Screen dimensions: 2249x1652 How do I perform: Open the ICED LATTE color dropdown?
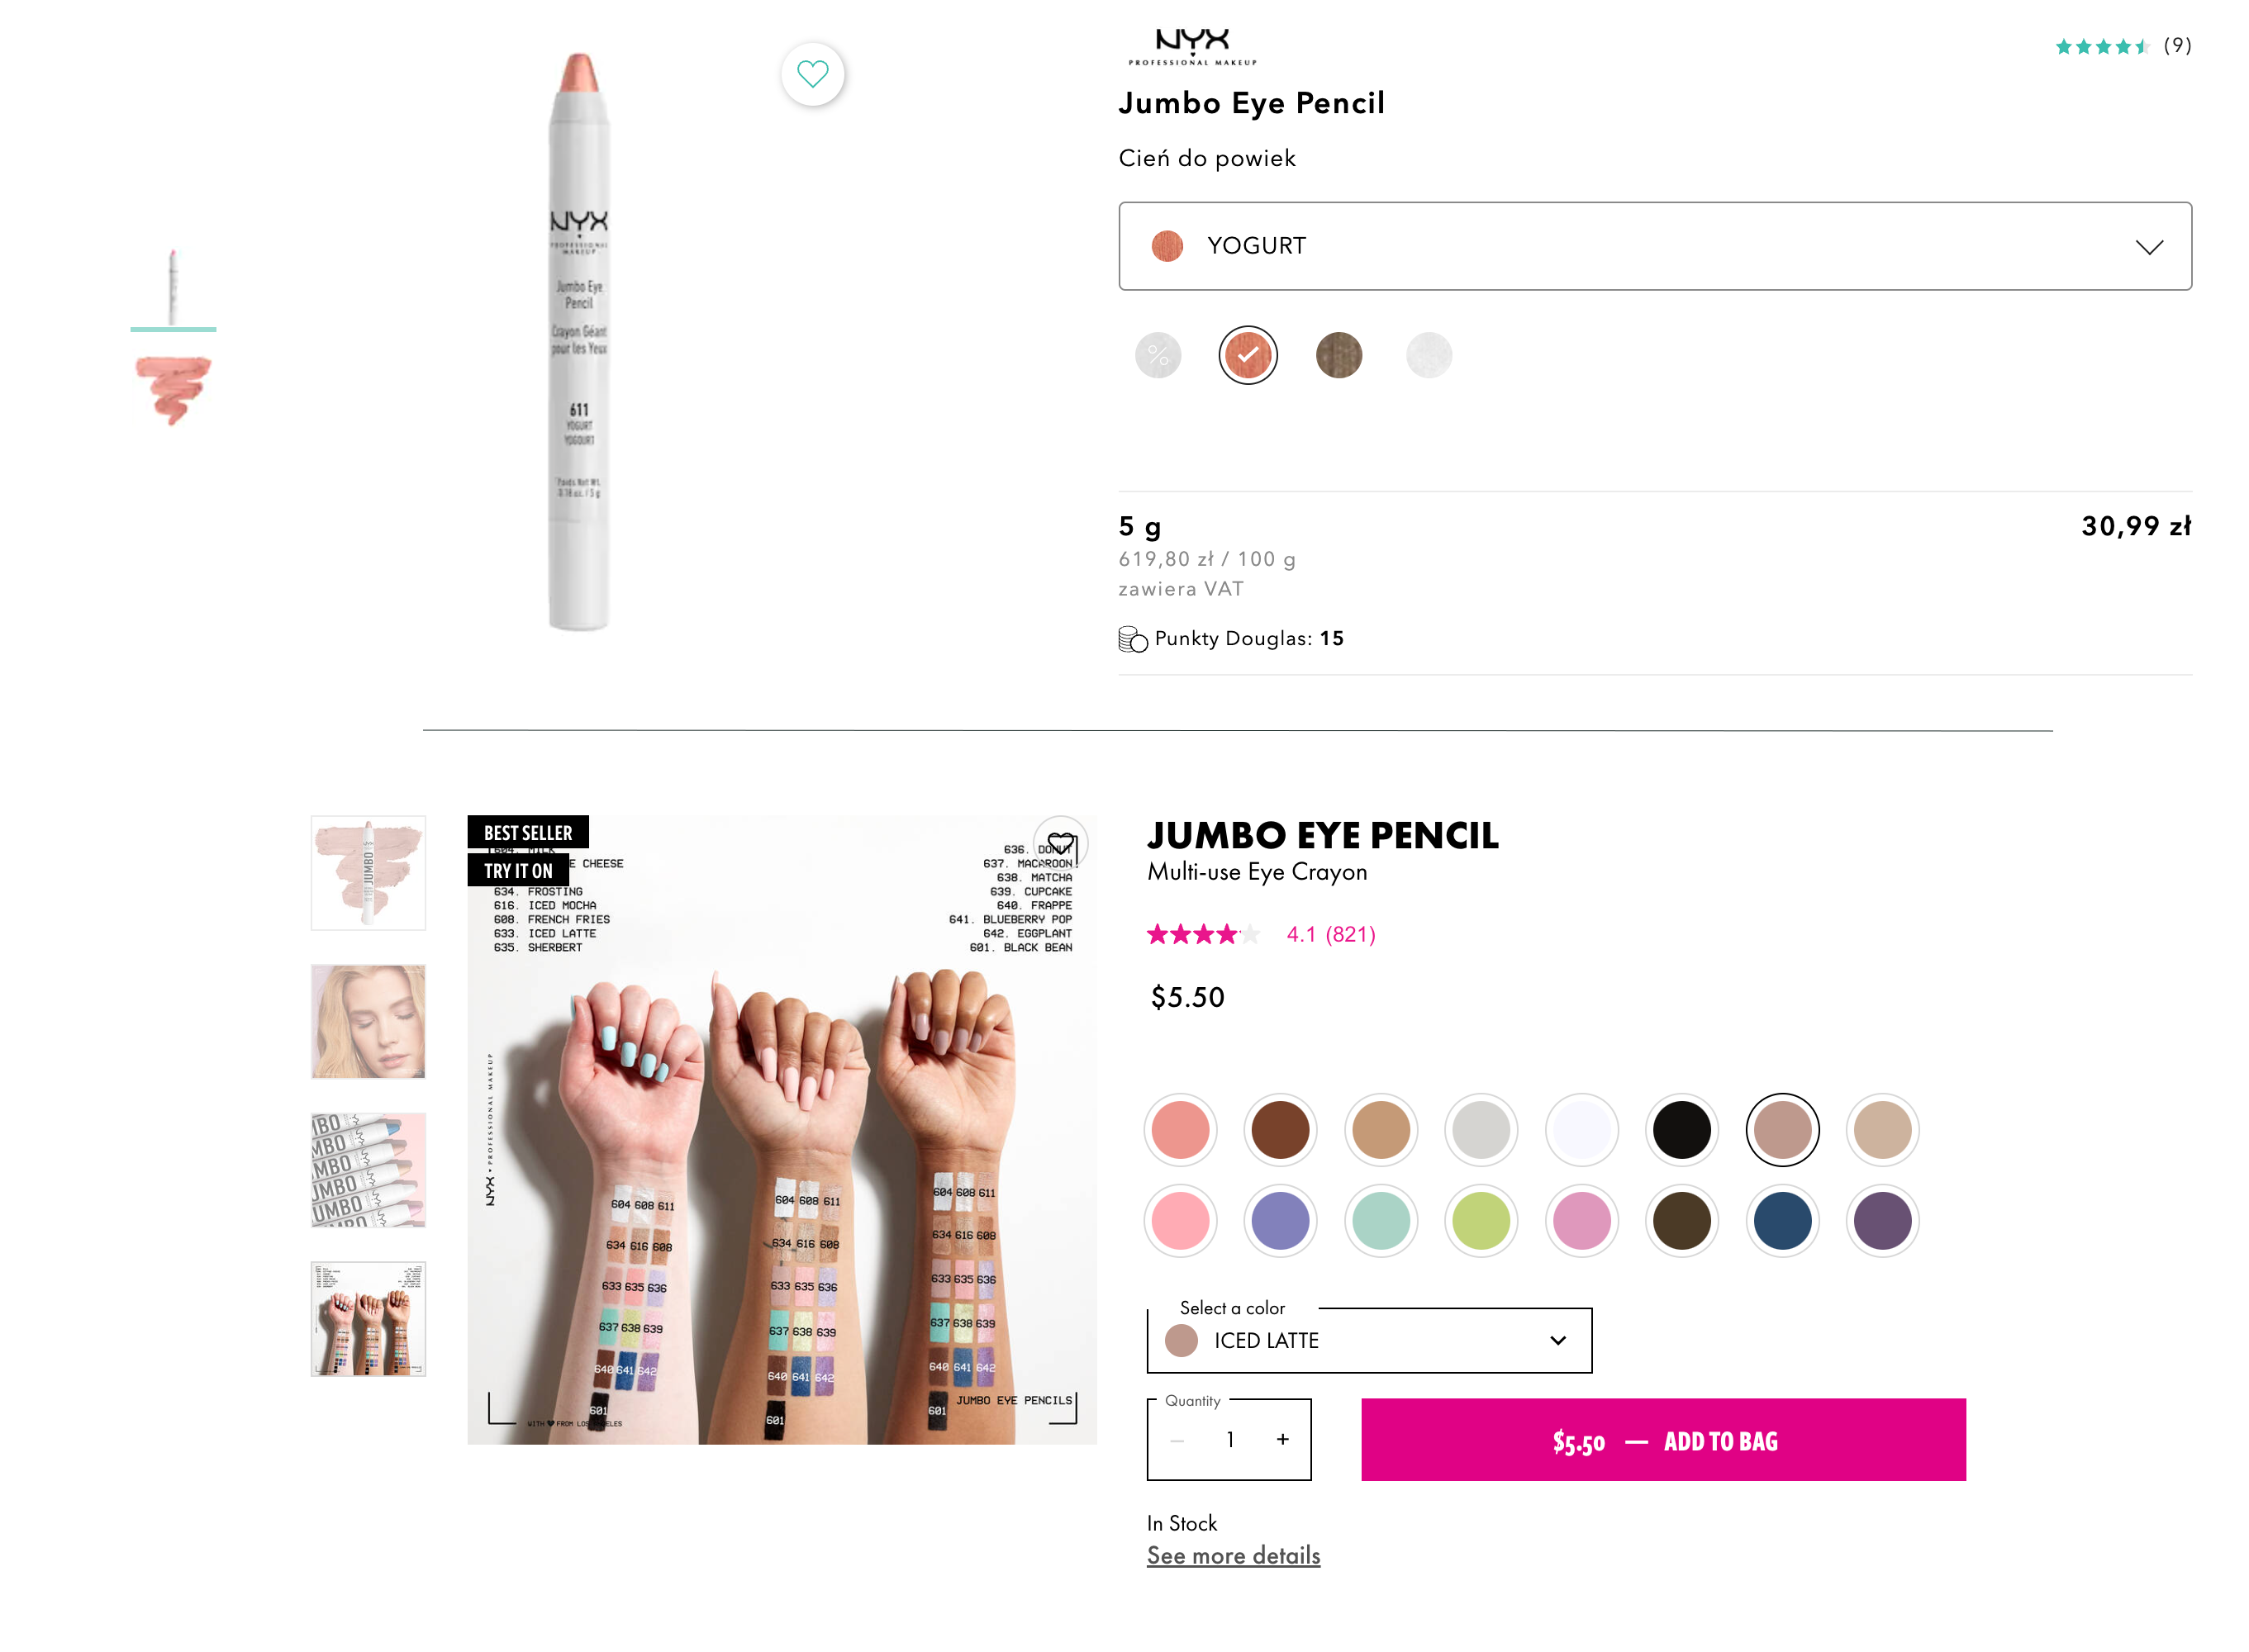tap(1368, 1340)
